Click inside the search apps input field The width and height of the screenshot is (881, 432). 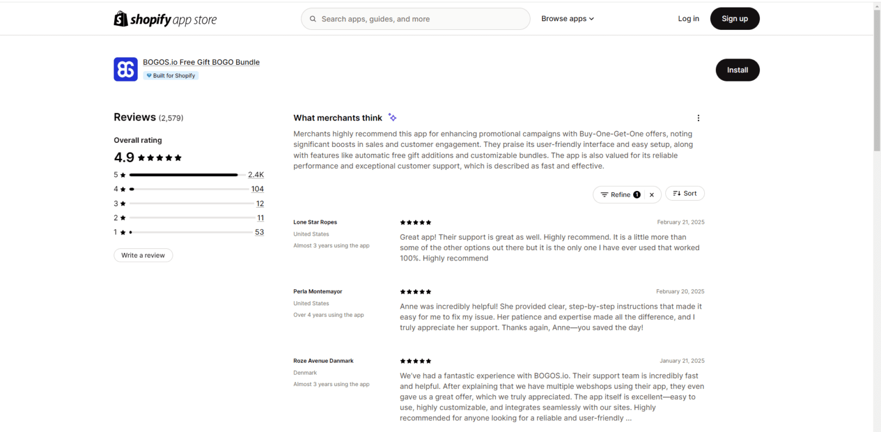(x=416, y=18)
